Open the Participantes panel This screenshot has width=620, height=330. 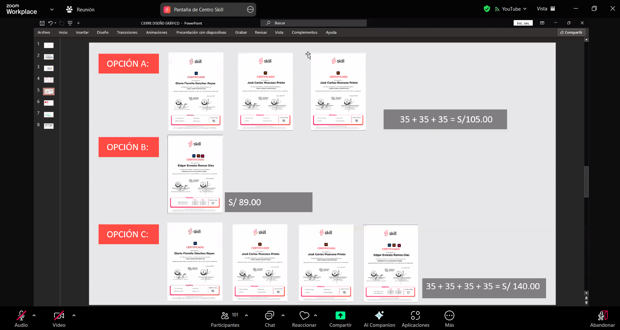tap(225, 316)
